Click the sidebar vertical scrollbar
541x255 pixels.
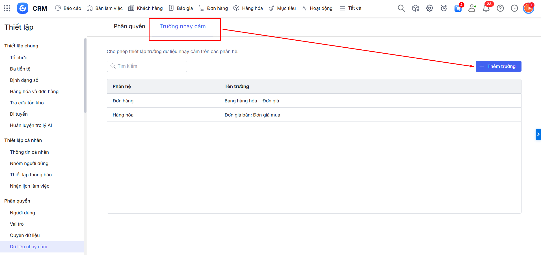pos(85,76)
